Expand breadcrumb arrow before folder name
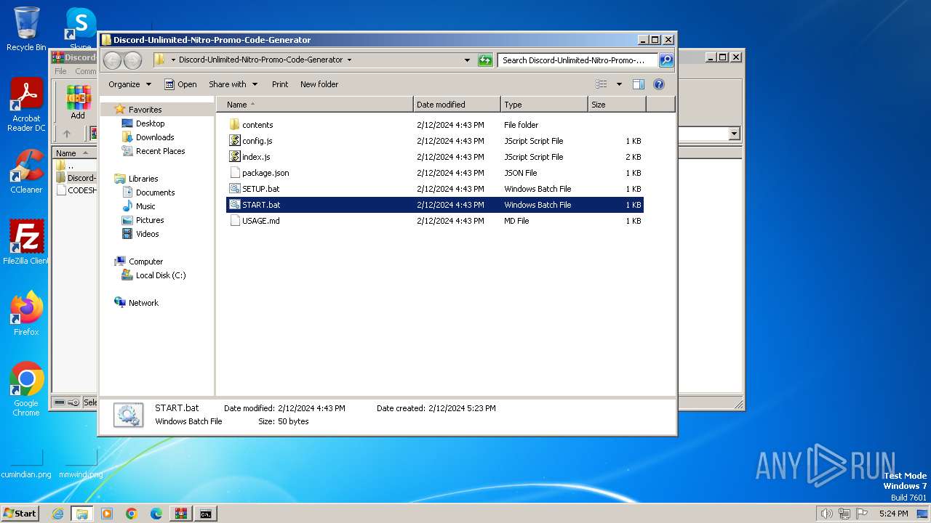This screenshot has height=523, width=931. coord(173,60)
